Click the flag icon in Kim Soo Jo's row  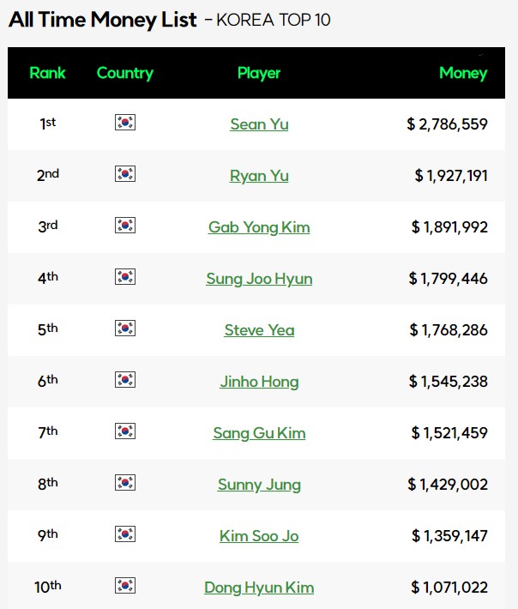click(x=125, y=534)
